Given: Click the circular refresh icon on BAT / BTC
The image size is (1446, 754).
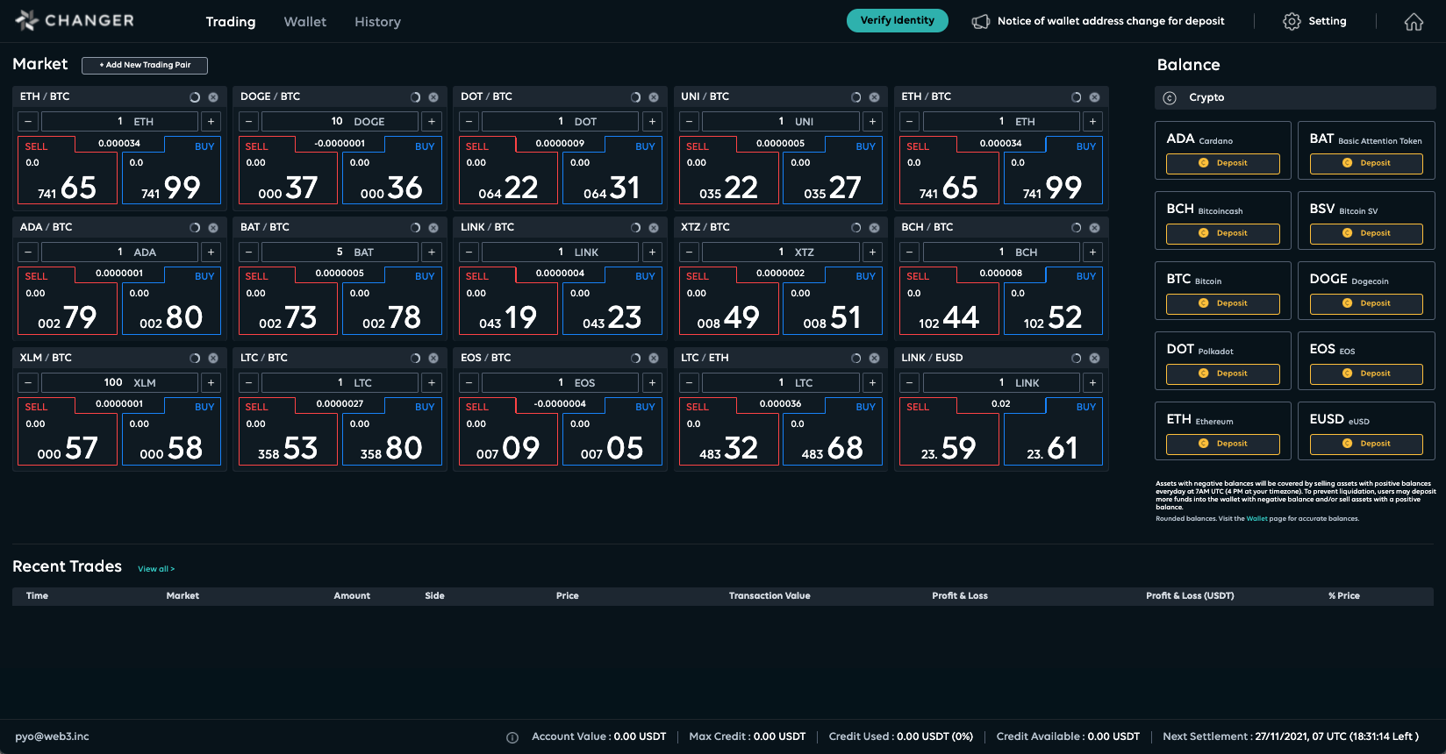Looking at the screenshot, I should pos(415,228).
